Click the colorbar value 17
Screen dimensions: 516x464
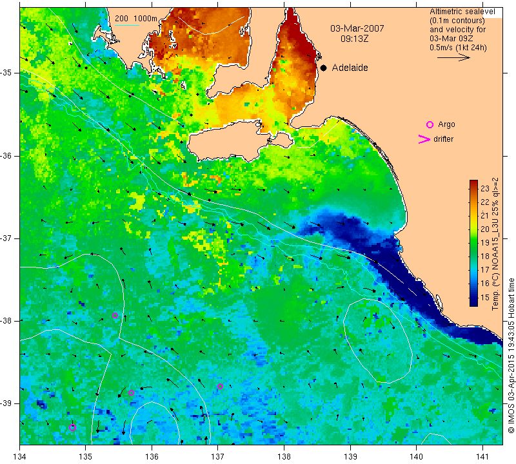tap(485, 270)
